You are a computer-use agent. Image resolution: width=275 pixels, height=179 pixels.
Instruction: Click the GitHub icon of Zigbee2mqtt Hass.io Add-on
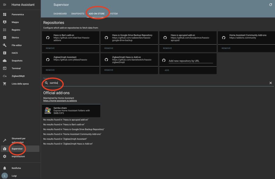(106, 60)
